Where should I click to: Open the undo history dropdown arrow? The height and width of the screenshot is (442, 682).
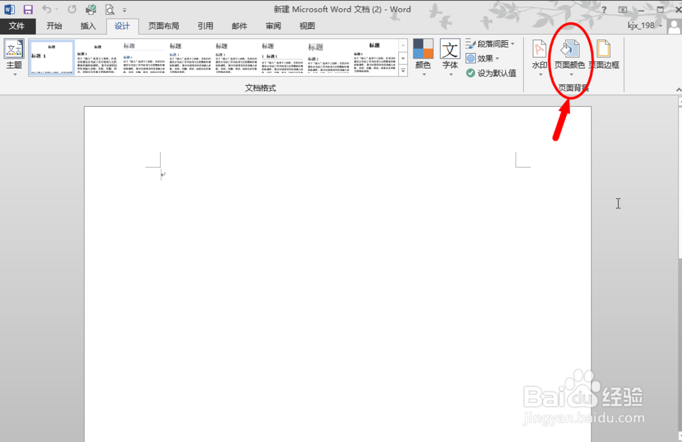57,9
